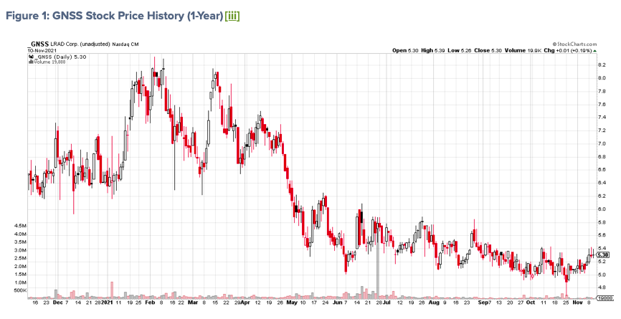
Task: Click the Feb month label on the time axis
Action: click(x=150, y=303)
